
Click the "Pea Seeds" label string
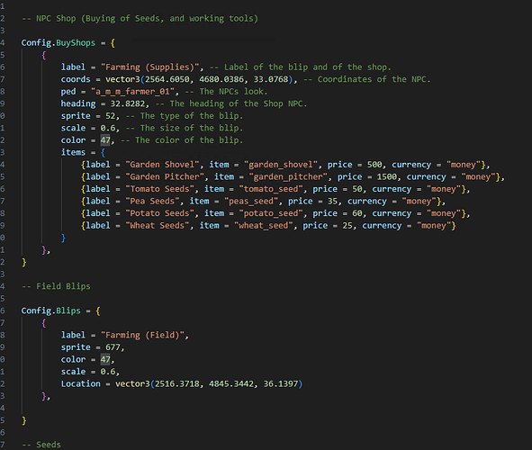[152, 202]
